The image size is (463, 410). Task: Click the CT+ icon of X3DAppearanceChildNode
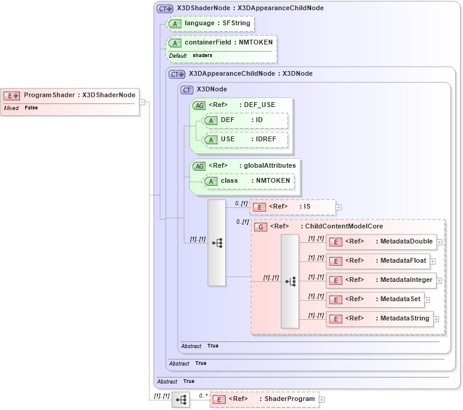(x=177, y=74)
